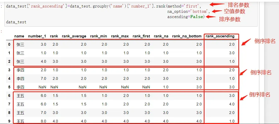The width and height of the screenshot is (279, 124).
Task: Select the rank_na_bottom column header
Action: click(x=187, y=36)
